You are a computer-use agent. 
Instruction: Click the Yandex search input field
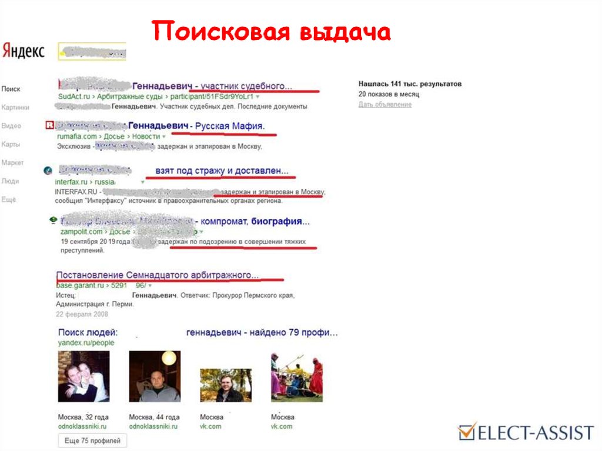point(92,52)
